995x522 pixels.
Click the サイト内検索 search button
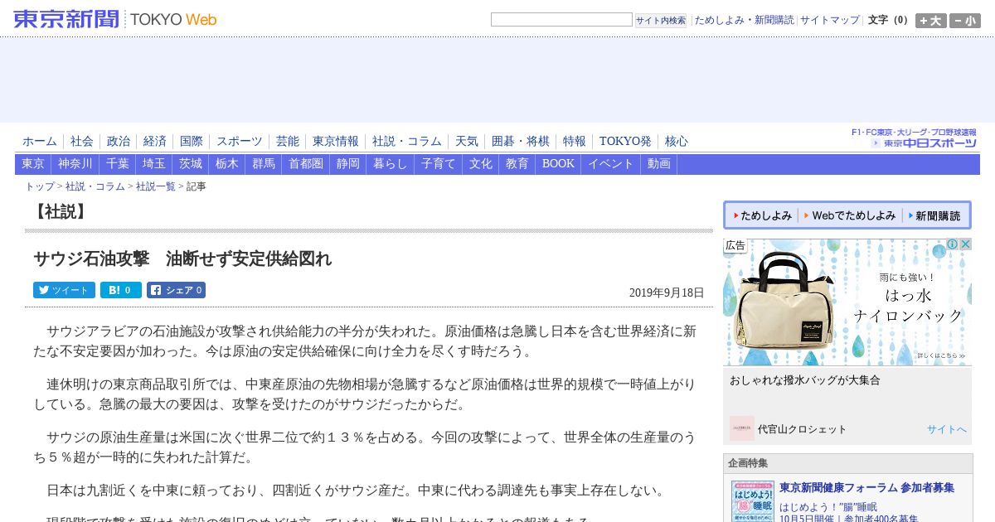pos(661,20)
